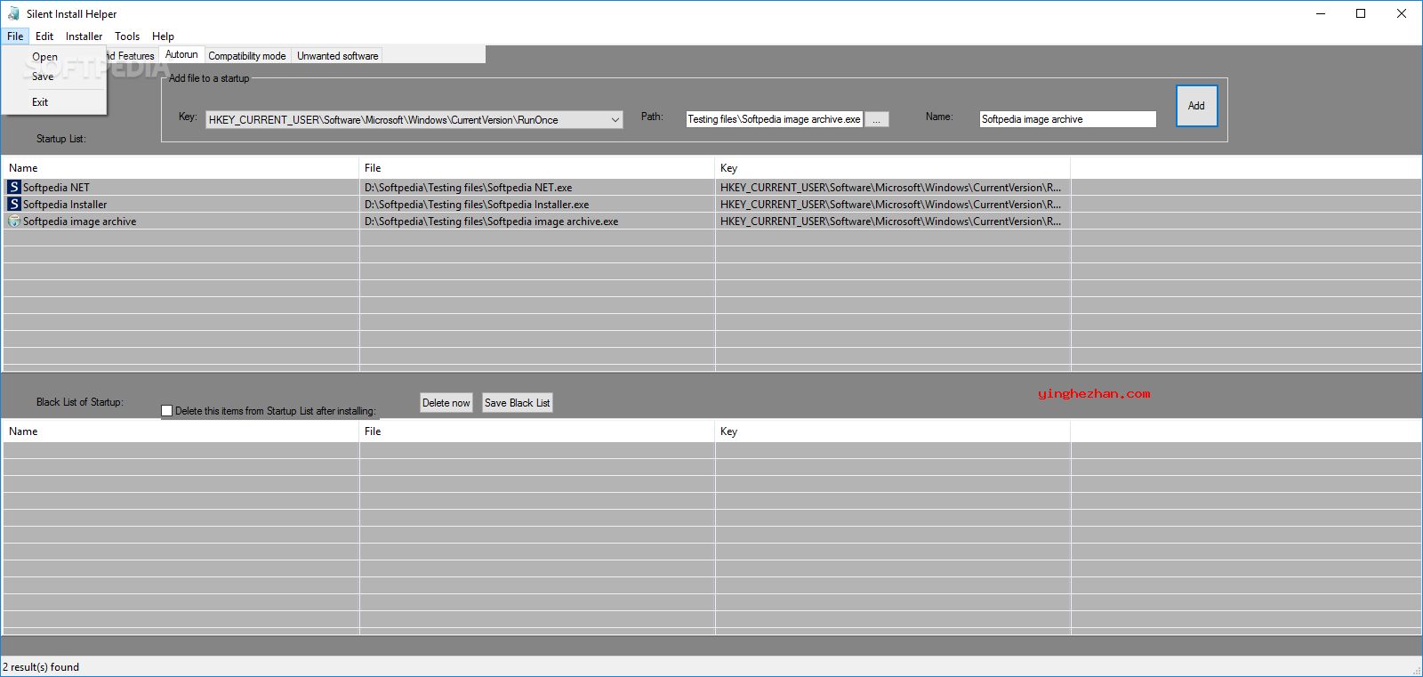The image size is (1423, 677).
Task: Click the Softpedia Installer row icon
Action: [x=13, y=204]
